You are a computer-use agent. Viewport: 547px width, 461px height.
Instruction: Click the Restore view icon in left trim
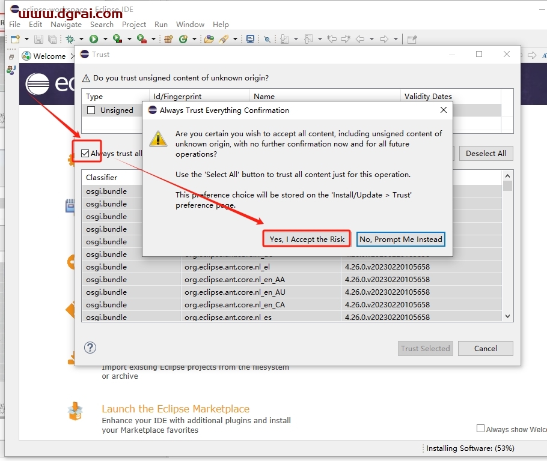point(11,57)
